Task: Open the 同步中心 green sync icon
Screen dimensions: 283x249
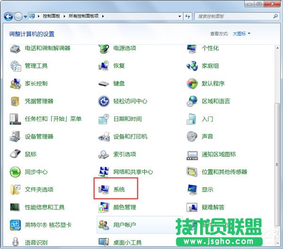Action: coord(16,172)
